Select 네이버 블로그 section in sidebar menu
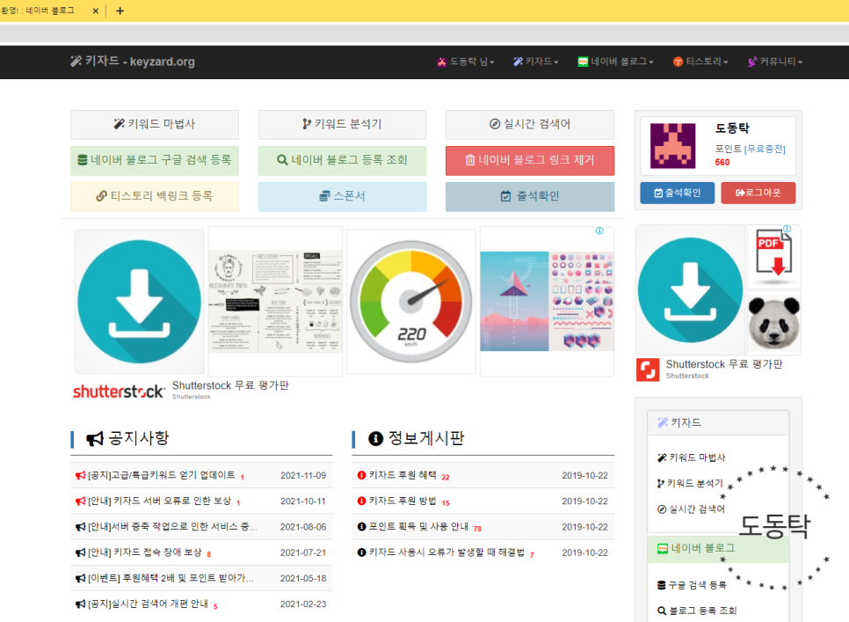Viewport: 849px width, 622px height. [x=718, y=548]
